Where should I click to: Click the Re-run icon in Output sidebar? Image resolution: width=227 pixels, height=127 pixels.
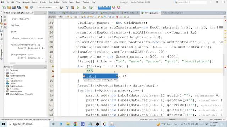click(x=5, y=17)
